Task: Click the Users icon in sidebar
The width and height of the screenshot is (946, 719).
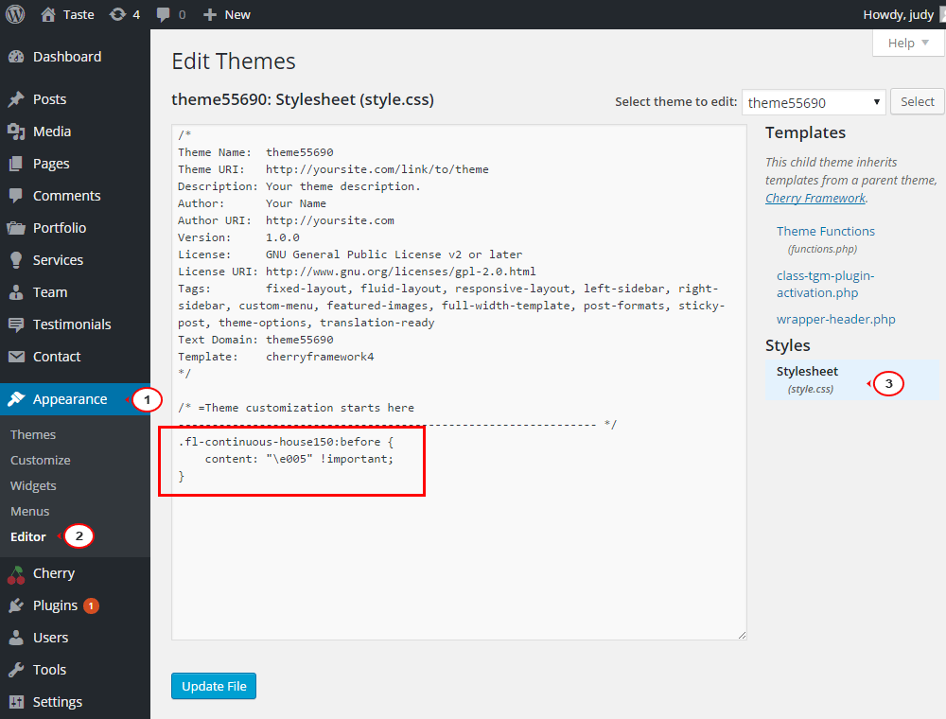Action: tap(16, 638)
